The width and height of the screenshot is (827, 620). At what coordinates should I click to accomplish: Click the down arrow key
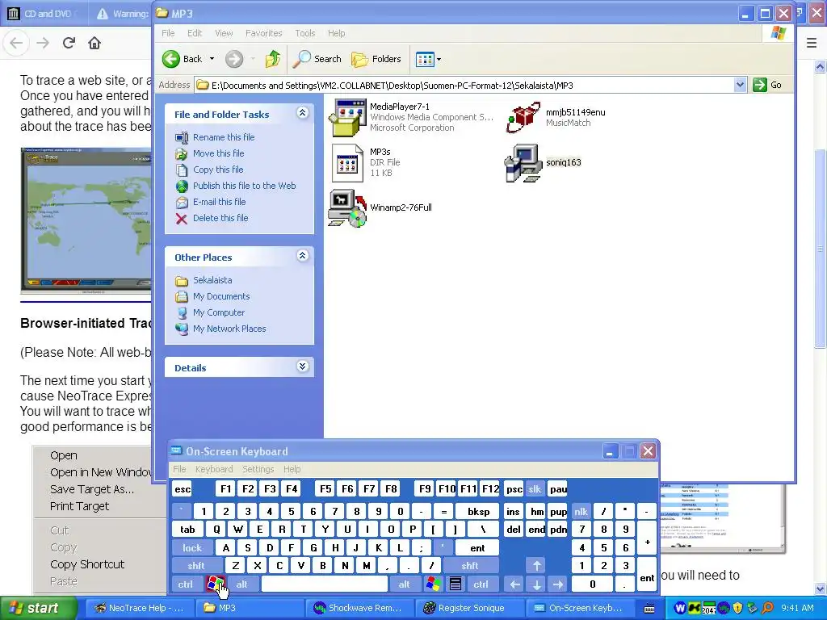coord(536,584)
